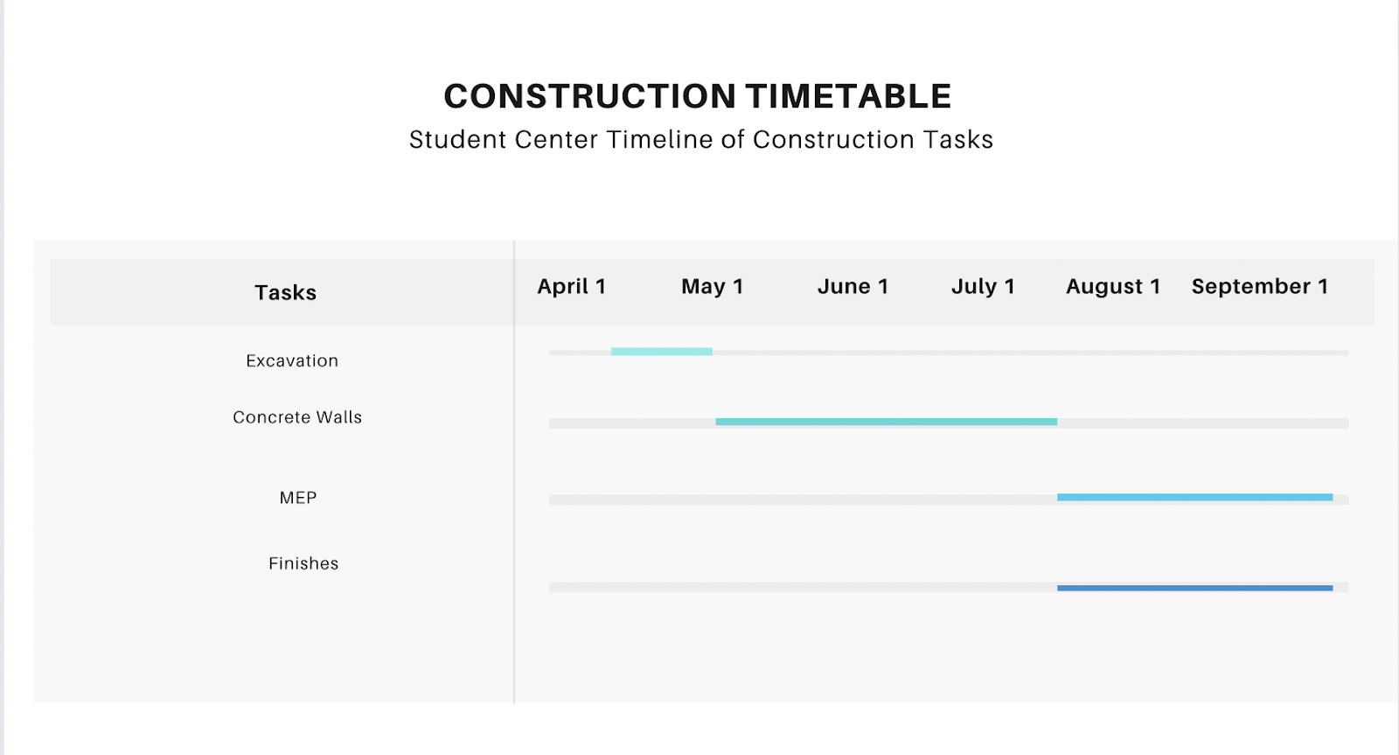Select the May 1 date header
Viewport: 1399px width, 755px height.
coord(713,287)
